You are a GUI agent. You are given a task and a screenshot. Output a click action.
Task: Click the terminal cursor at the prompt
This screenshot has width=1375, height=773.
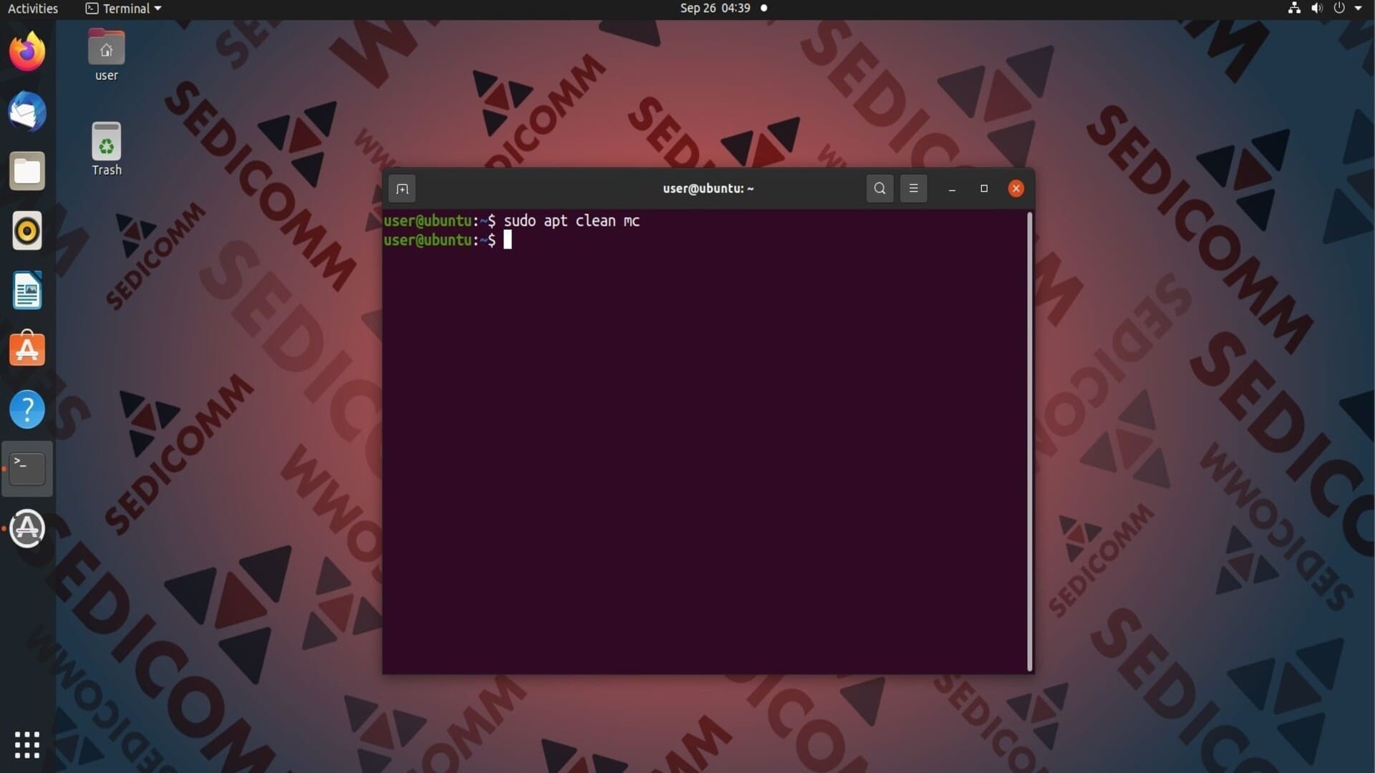(x=508, y=240)
